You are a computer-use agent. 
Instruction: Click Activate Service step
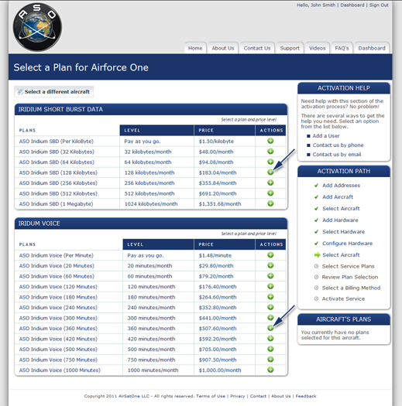[343, 299]
